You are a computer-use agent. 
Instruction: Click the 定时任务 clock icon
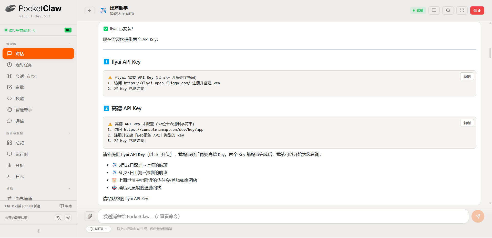(x=9, y=65)
